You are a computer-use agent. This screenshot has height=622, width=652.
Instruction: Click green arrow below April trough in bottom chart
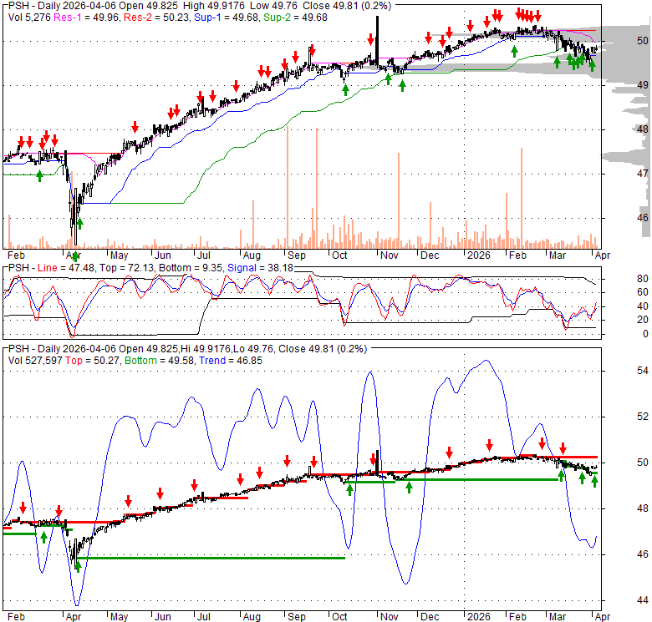[x=78, y=567]
